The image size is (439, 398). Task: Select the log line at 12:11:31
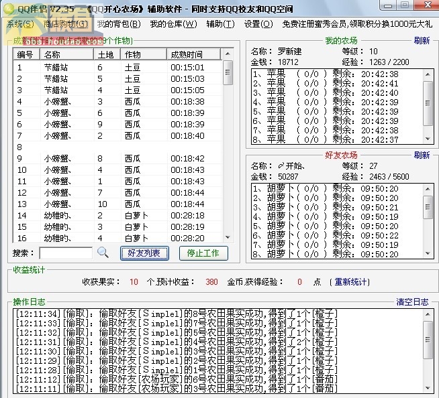[217, 342]
